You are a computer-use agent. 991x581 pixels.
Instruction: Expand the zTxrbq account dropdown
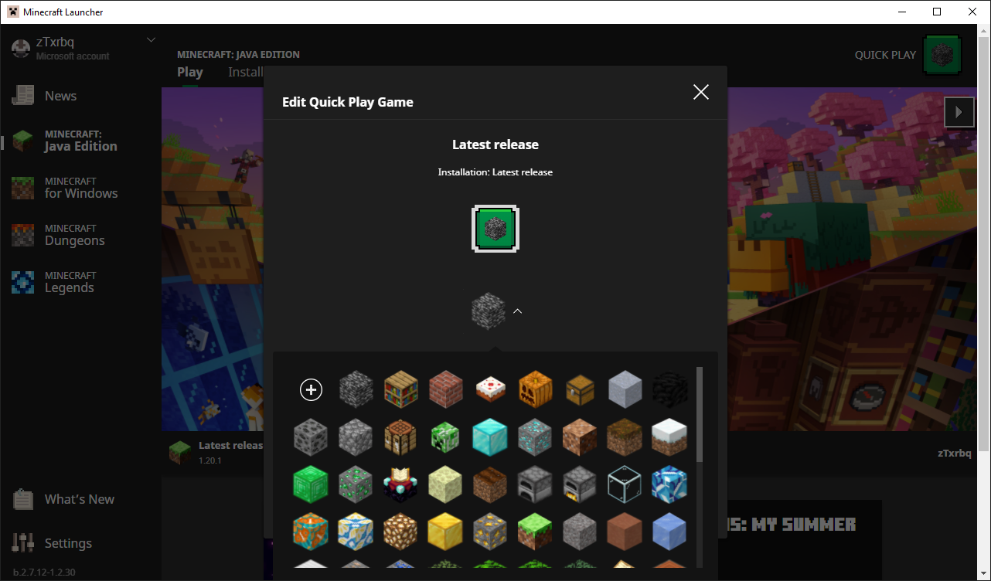pyautogui.click(x=151, y=40)
